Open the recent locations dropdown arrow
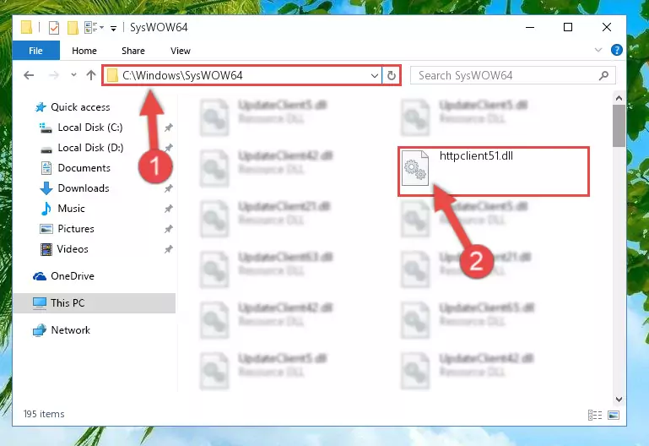 pyautogui.click(x=73, y=75)
